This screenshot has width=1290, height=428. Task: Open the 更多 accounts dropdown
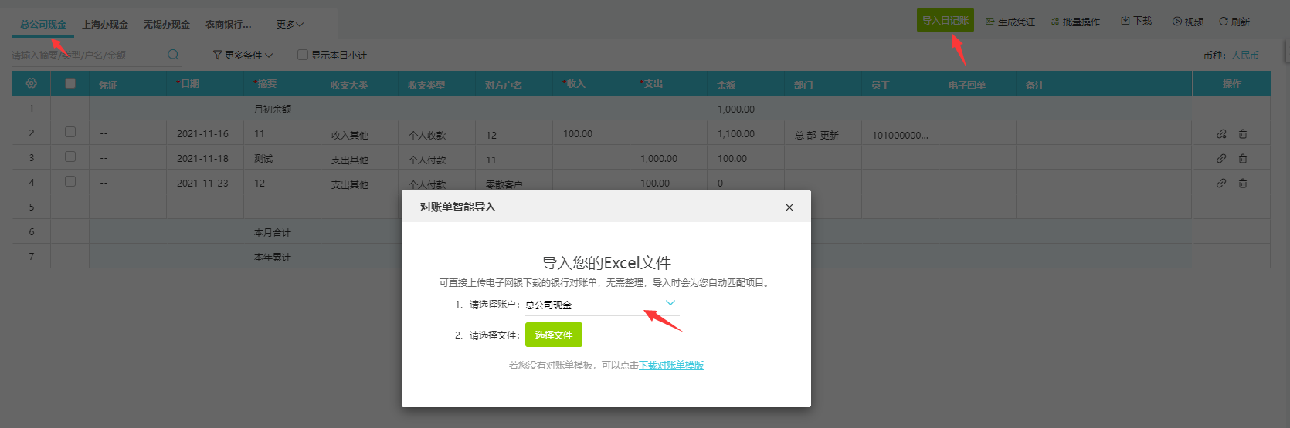tap(290, 25)
